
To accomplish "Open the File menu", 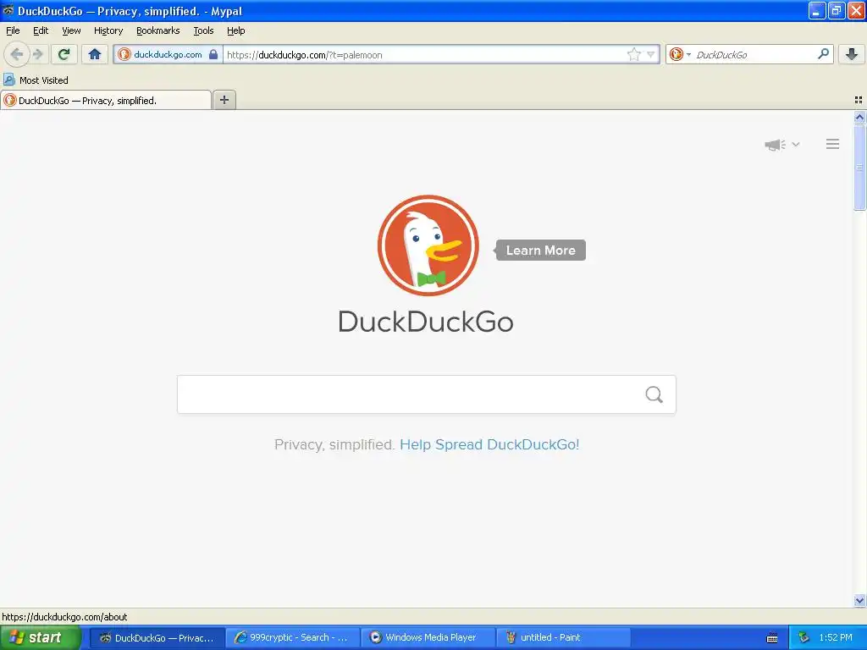I will [x=13, y=30].
